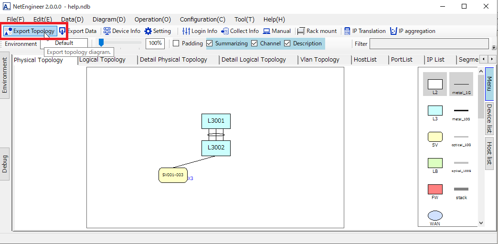Uncheck the Summarizing checkbox
Screen dimensions: 498x244
(x=210, y=43)
